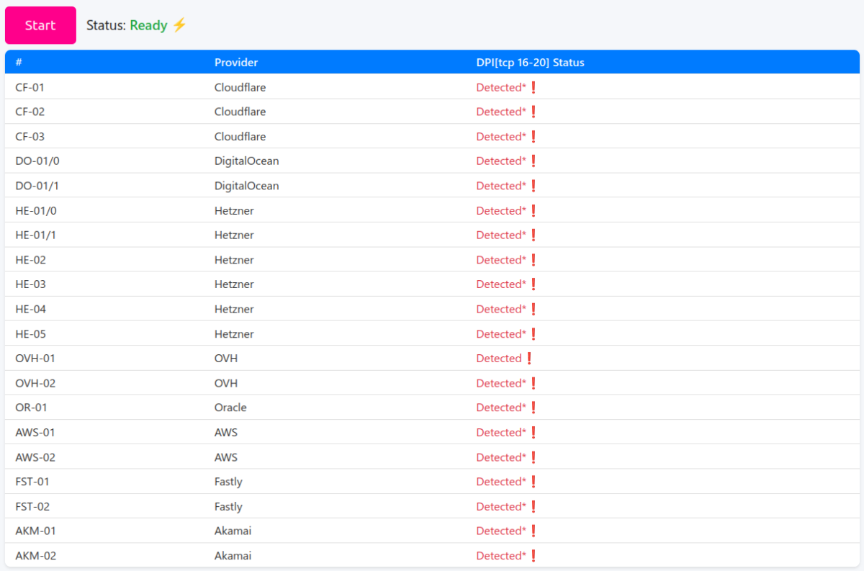This screenshot has height=571, width=864.
Task: Click the exclamation icon in OVH-01 row
Action: point(529,358)
